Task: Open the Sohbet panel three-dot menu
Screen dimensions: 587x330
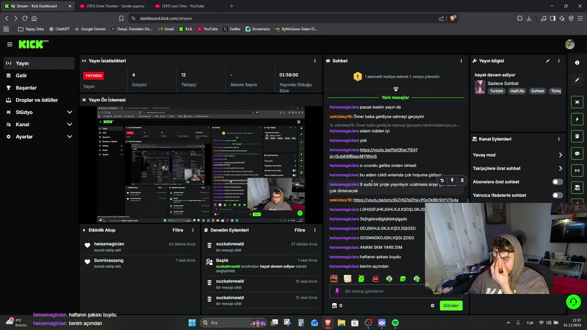Action: (461, 60)
